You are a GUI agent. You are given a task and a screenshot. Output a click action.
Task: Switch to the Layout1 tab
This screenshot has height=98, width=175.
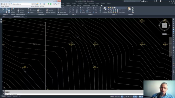[x=9, y=96]
